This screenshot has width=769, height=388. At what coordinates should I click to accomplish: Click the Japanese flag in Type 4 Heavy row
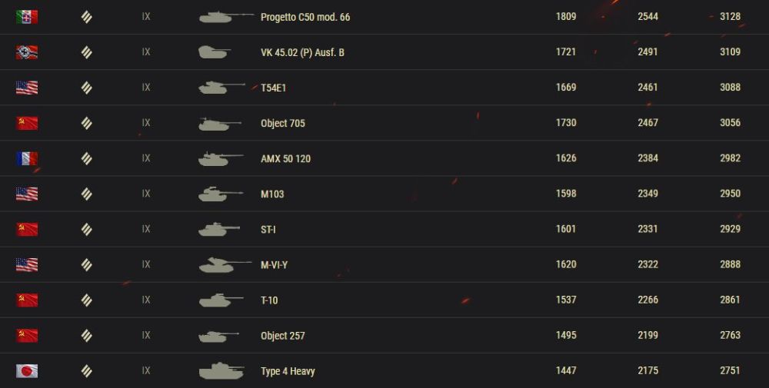[x=26, y=371]
